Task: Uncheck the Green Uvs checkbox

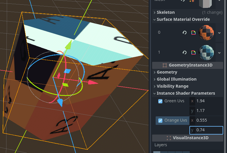Action: pyautogui.click(x=160, y=101)
